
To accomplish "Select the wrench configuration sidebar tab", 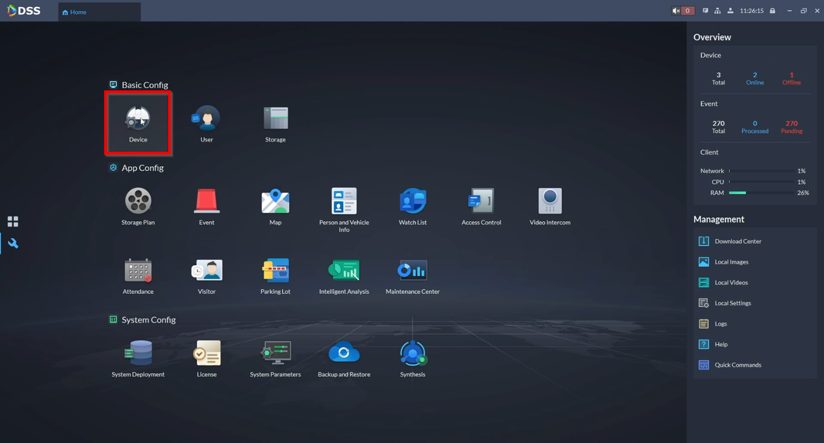I will [x=13, y=243].
